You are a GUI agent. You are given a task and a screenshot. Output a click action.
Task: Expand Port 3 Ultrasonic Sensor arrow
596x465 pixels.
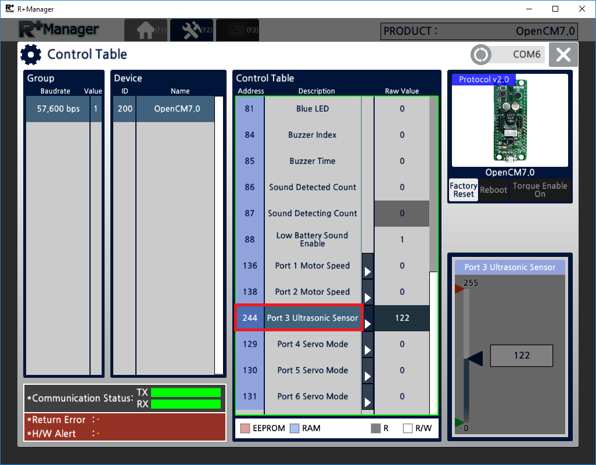coord(368,319)
